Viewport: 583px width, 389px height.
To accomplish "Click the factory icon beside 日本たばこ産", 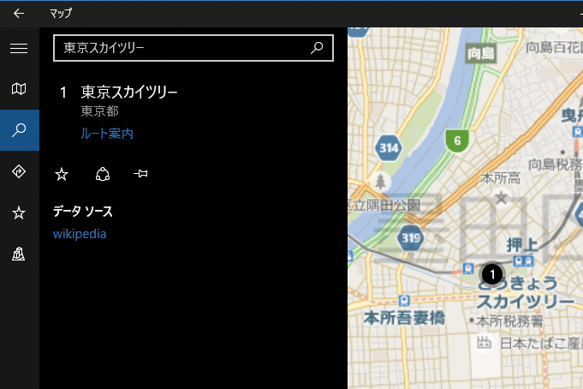I will pos(484,343).
